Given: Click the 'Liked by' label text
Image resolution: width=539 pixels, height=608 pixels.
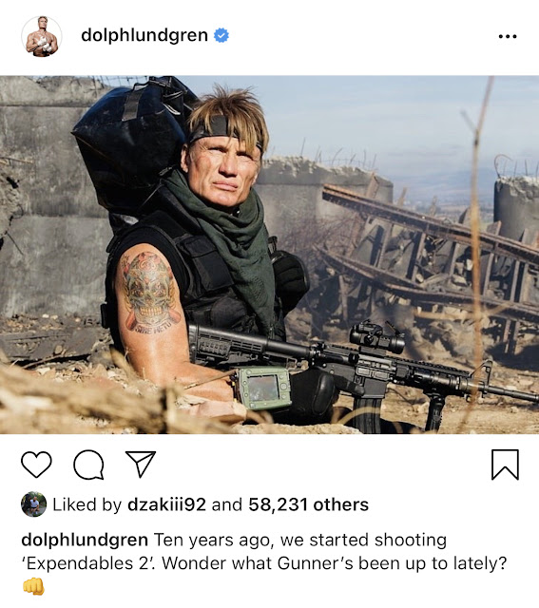Looking at the screenshot, I should (87, 504).
